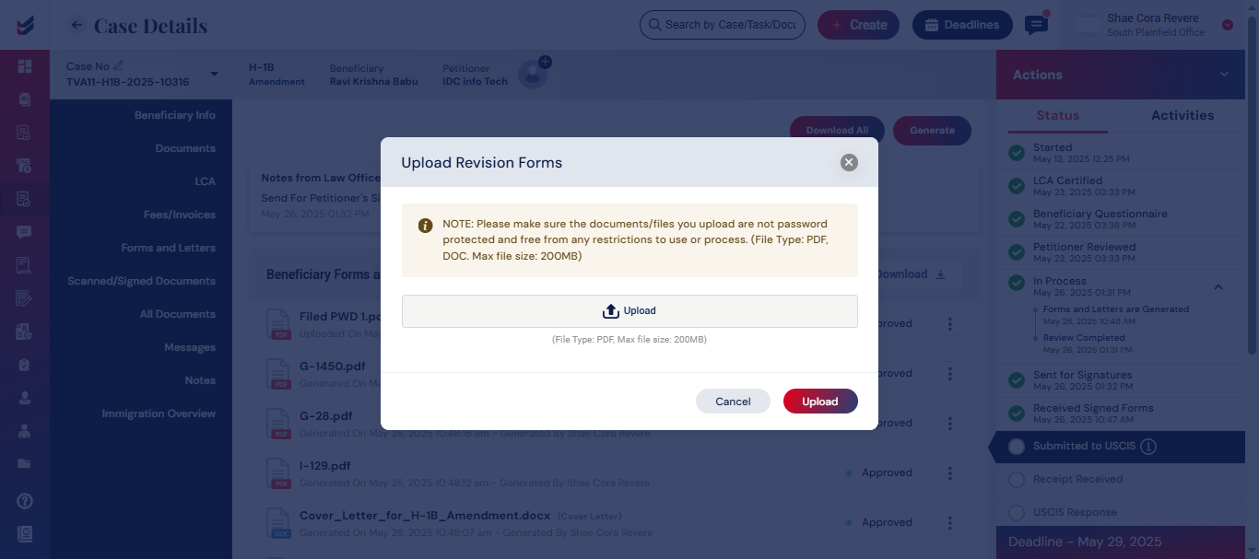Open three-dot menu for I-129.pdf
Screen dimensions: 1259x559
(x=950, y=472)
